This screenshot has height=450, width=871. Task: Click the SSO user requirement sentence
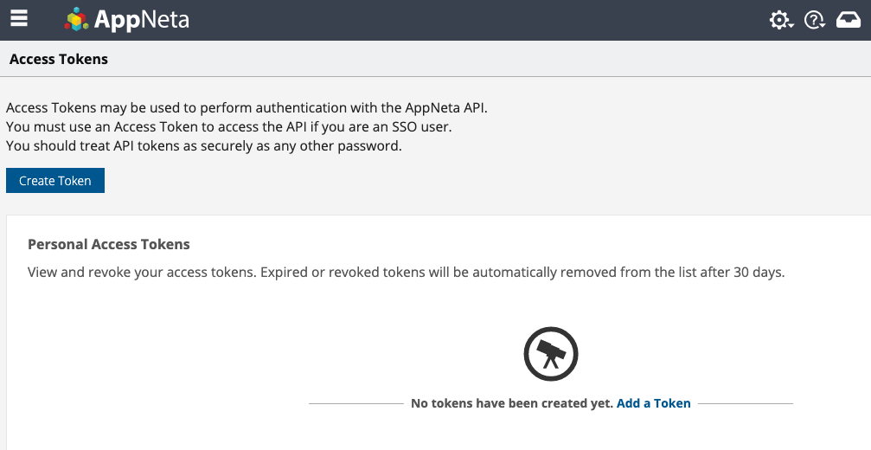tap(229, 127)
